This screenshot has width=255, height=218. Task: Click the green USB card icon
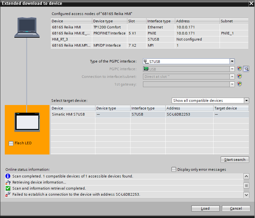coord(146,69)
